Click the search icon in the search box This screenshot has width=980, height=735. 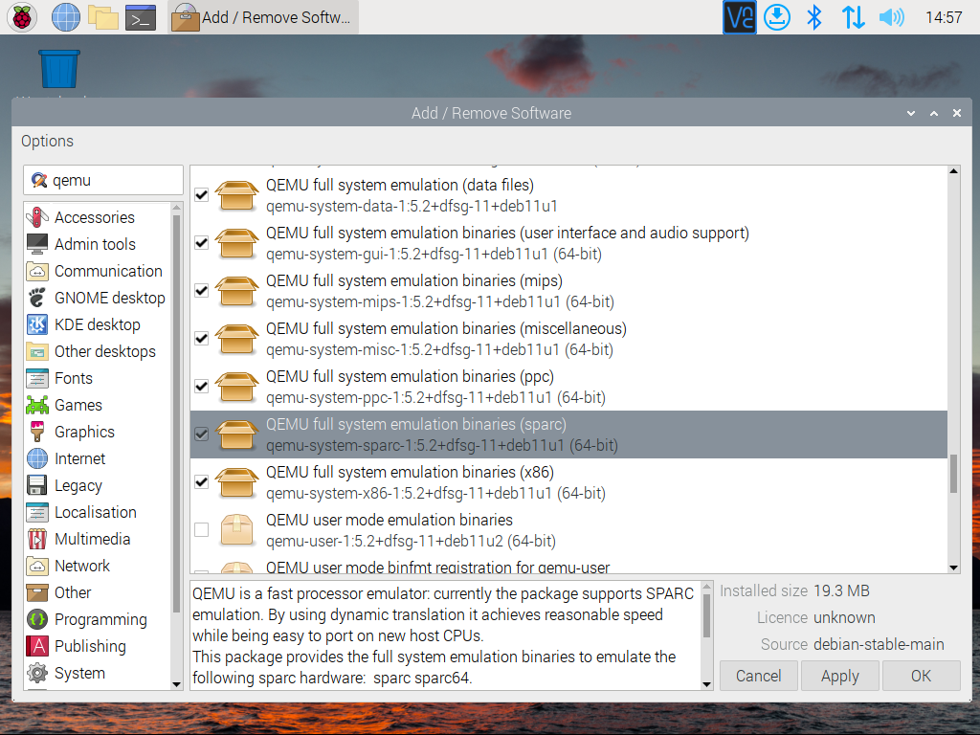tap(38, 181)
